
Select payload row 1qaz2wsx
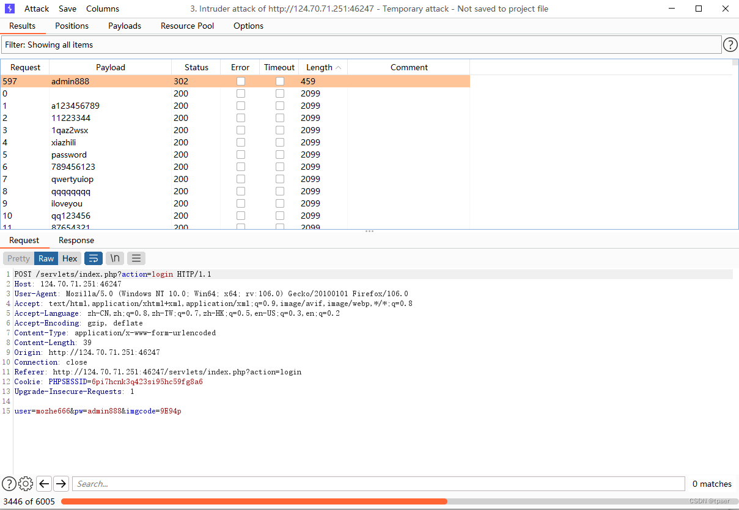pyautogui.click(x=235, y=130)
